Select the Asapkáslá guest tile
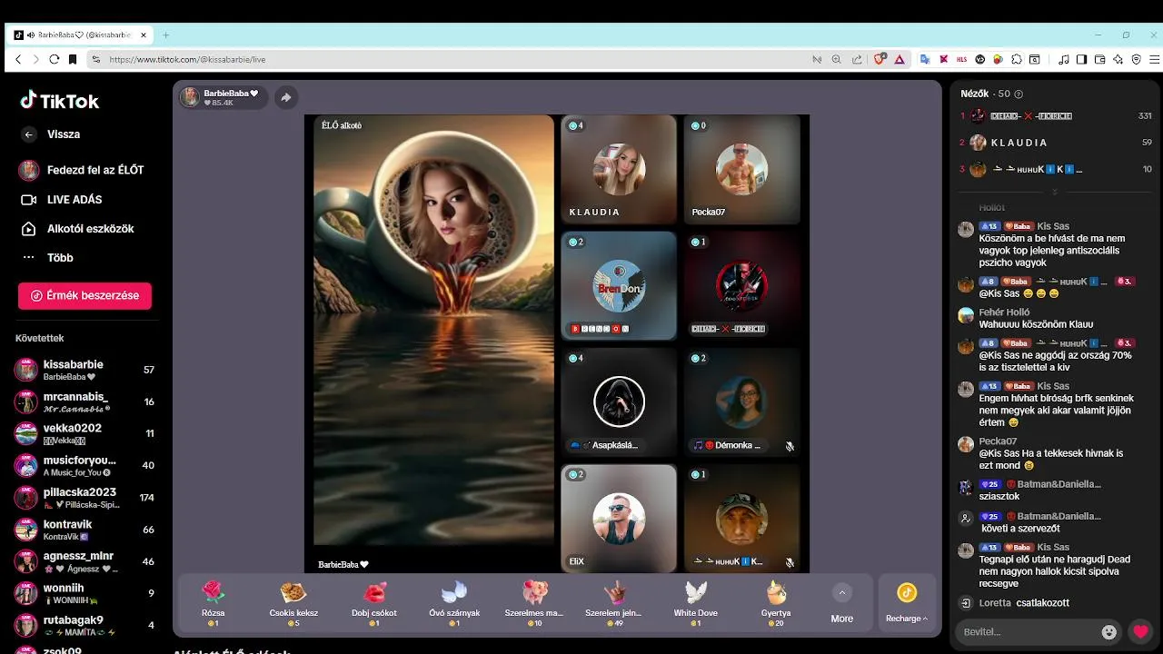This screenshot has height=654, width=1163. (x=619, y=401)
